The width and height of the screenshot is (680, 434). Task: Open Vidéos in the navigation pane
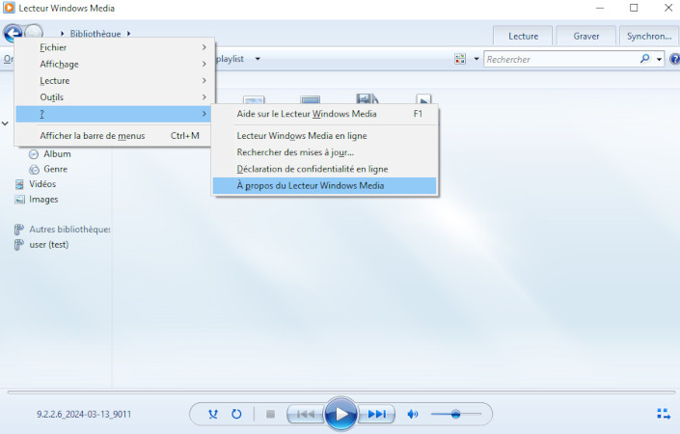pos(42,184)
